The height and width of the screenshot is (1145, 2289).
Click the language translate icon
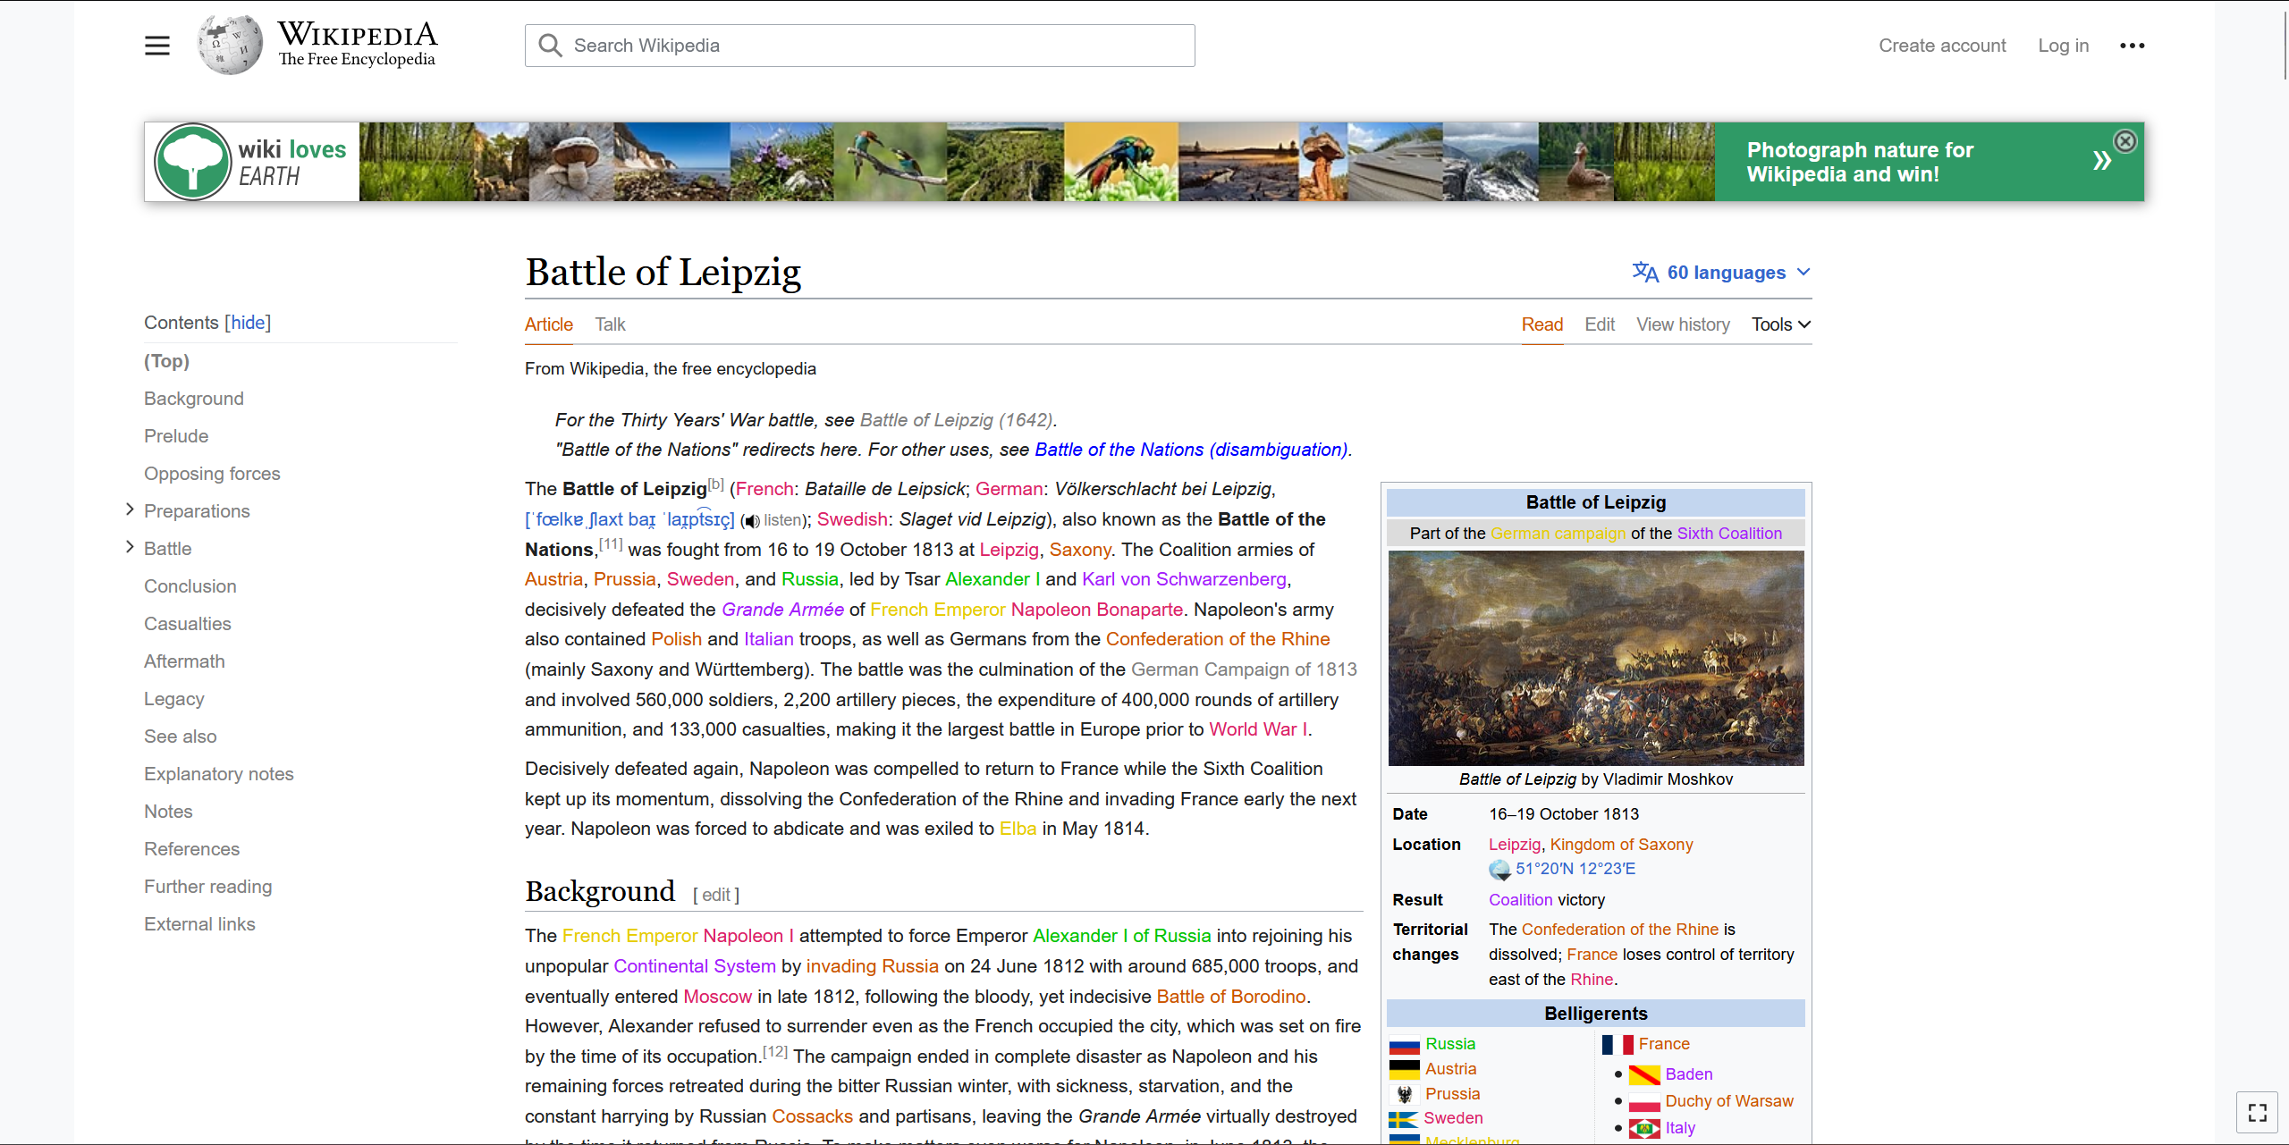point(1645,272)
